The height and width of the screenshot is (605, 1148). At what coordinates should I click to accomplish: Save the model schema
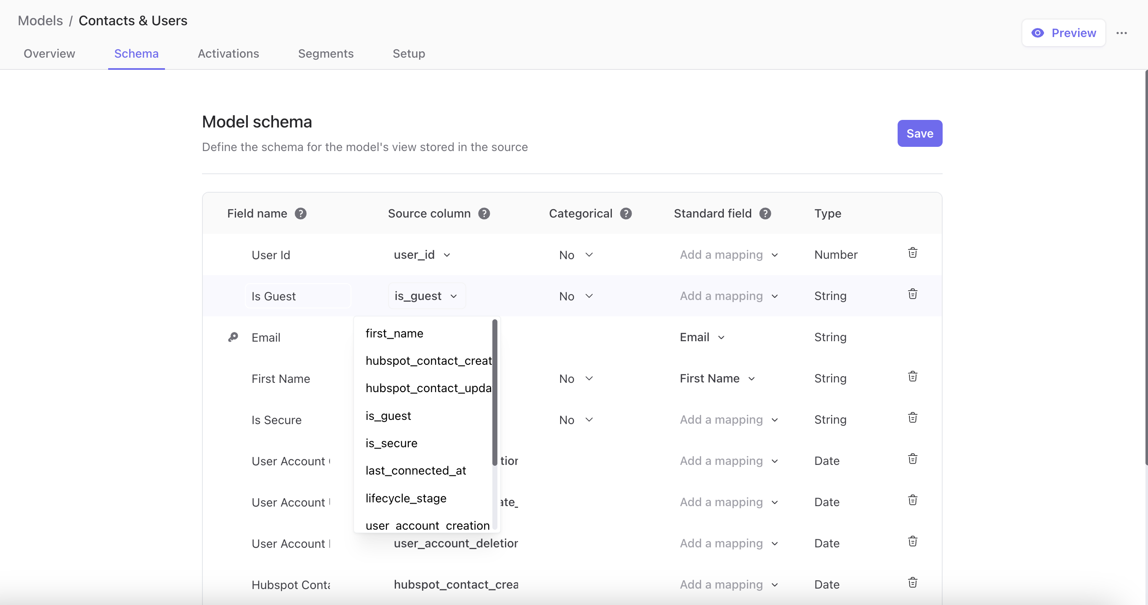tap(919, 133)
